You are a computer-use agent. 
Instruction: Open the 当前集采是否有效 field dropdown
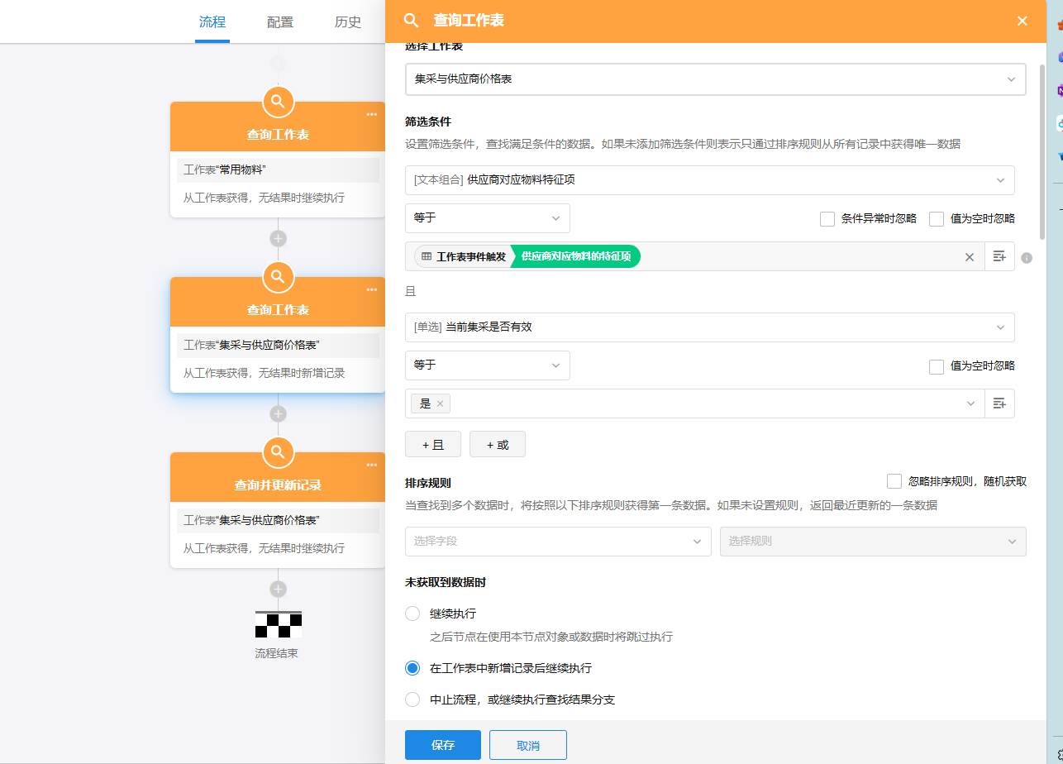(709, 327)
